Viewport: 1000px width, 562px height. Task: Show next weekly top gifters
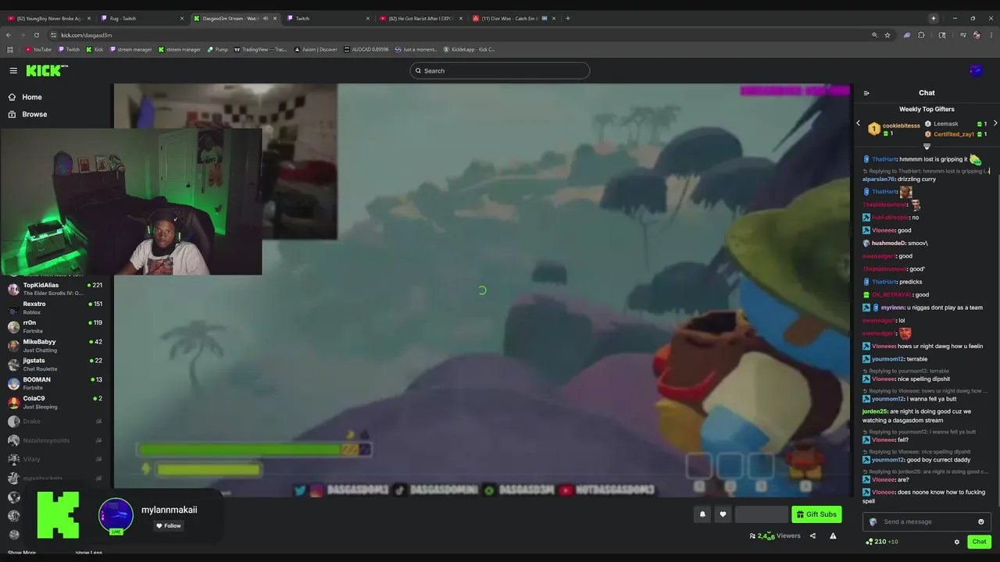995,123
